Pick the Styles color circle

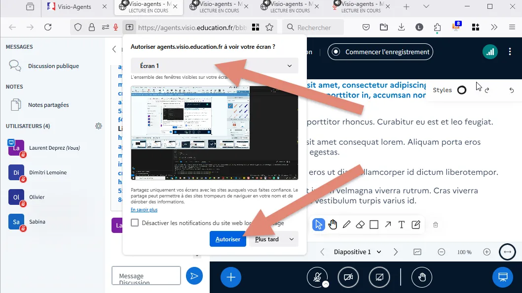[x=462, y=90]
